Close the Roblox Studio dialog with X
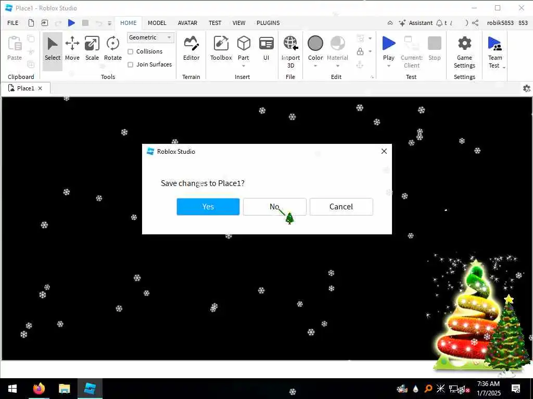Viewport: 533px width, 399px height. coord(384,151)
